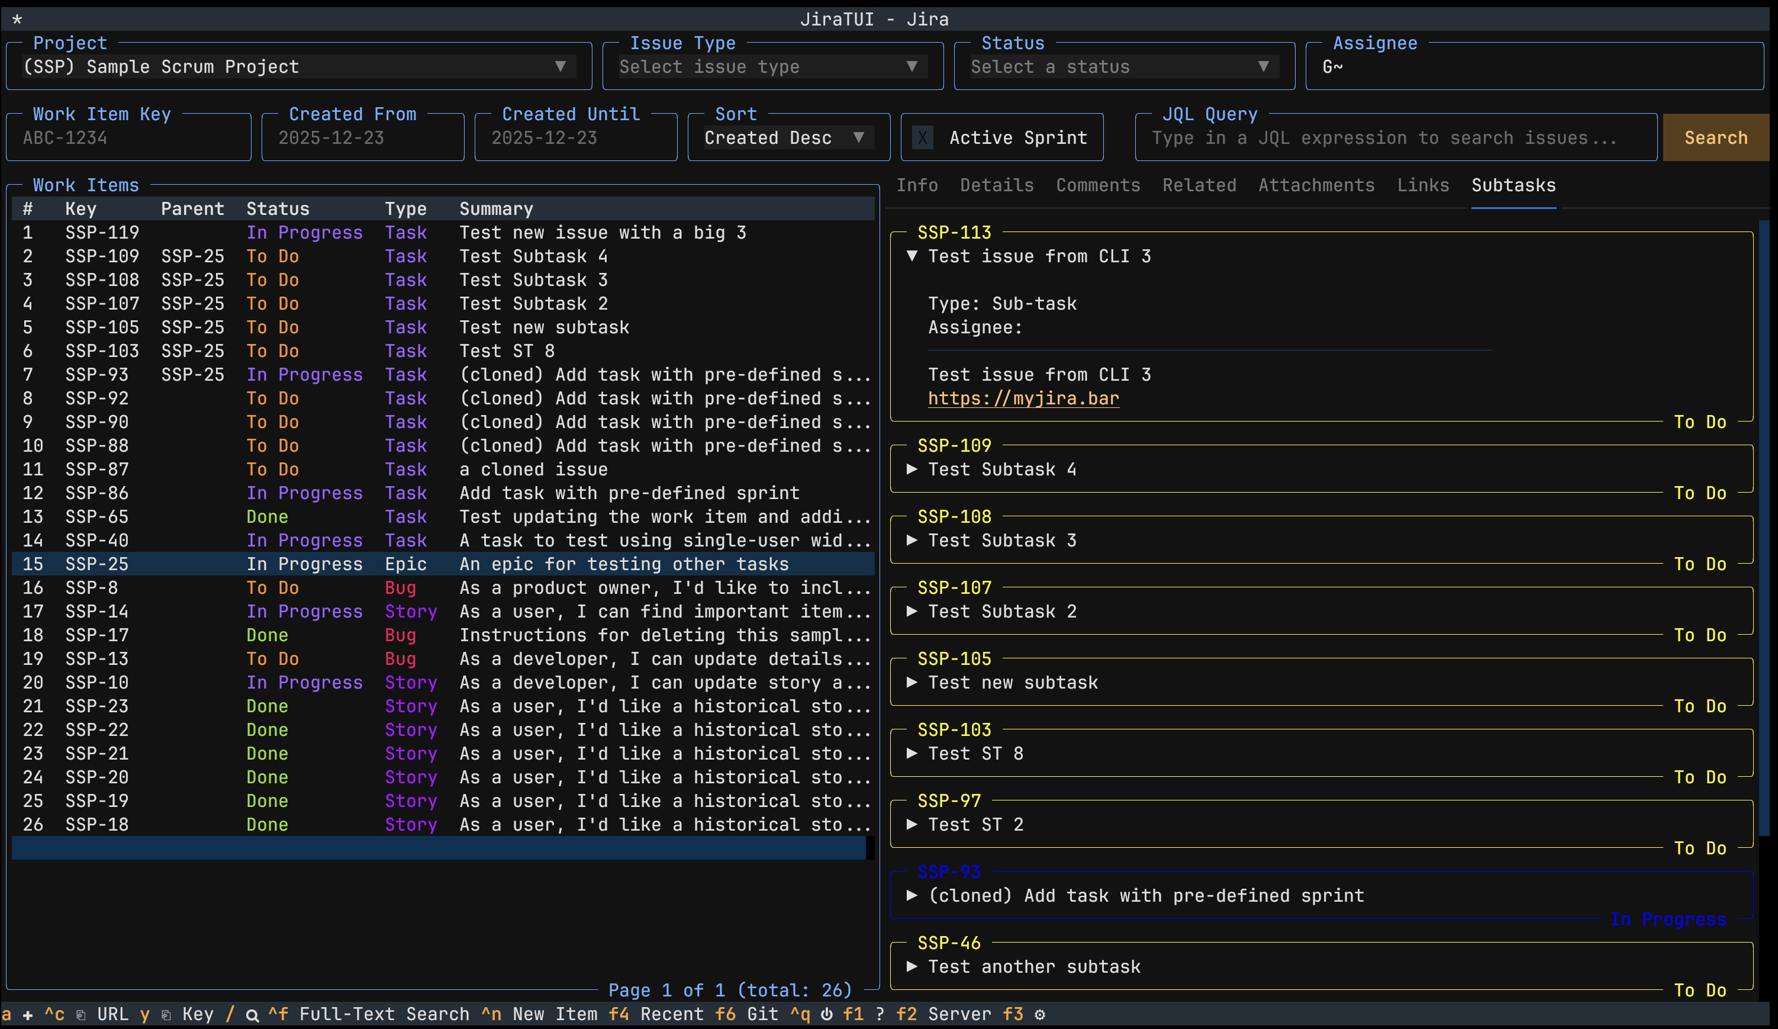Select the SSP-25 Epic row
Image resolution: width=1778 pixels, height=1029 pixels.
coord(443,564)
